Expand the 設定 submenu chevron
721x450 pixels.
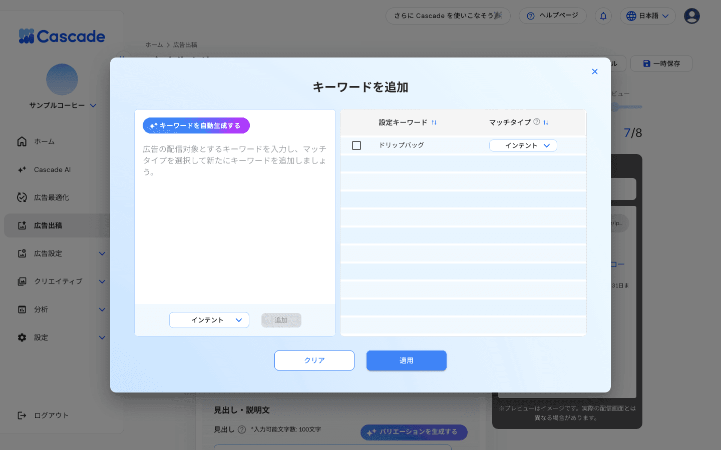tap(102, 337)
